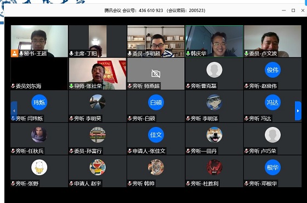The height and width of the screenshot is (203, 307).
Task: Click the muted mic icon of 旁听-任秋兵
Action: [x=13, y=151]
